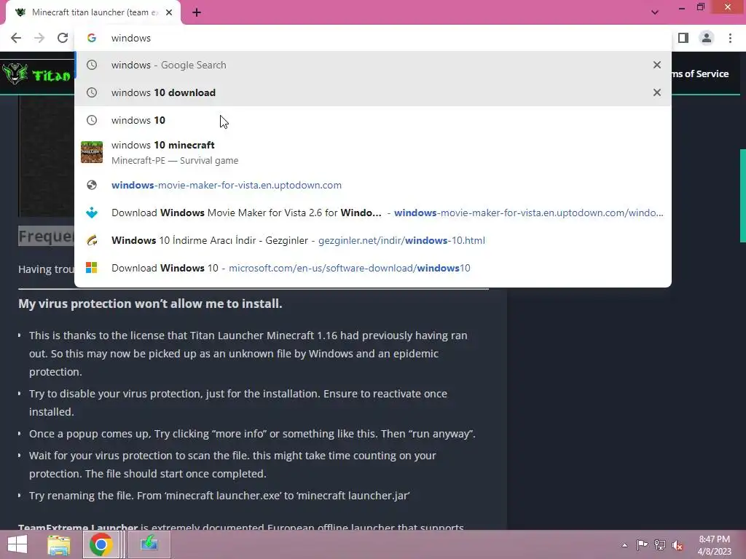This screenshot has height=559, width=746.
Task: Close the Minecraft titan launcher tab
Action: click(169, 13)
